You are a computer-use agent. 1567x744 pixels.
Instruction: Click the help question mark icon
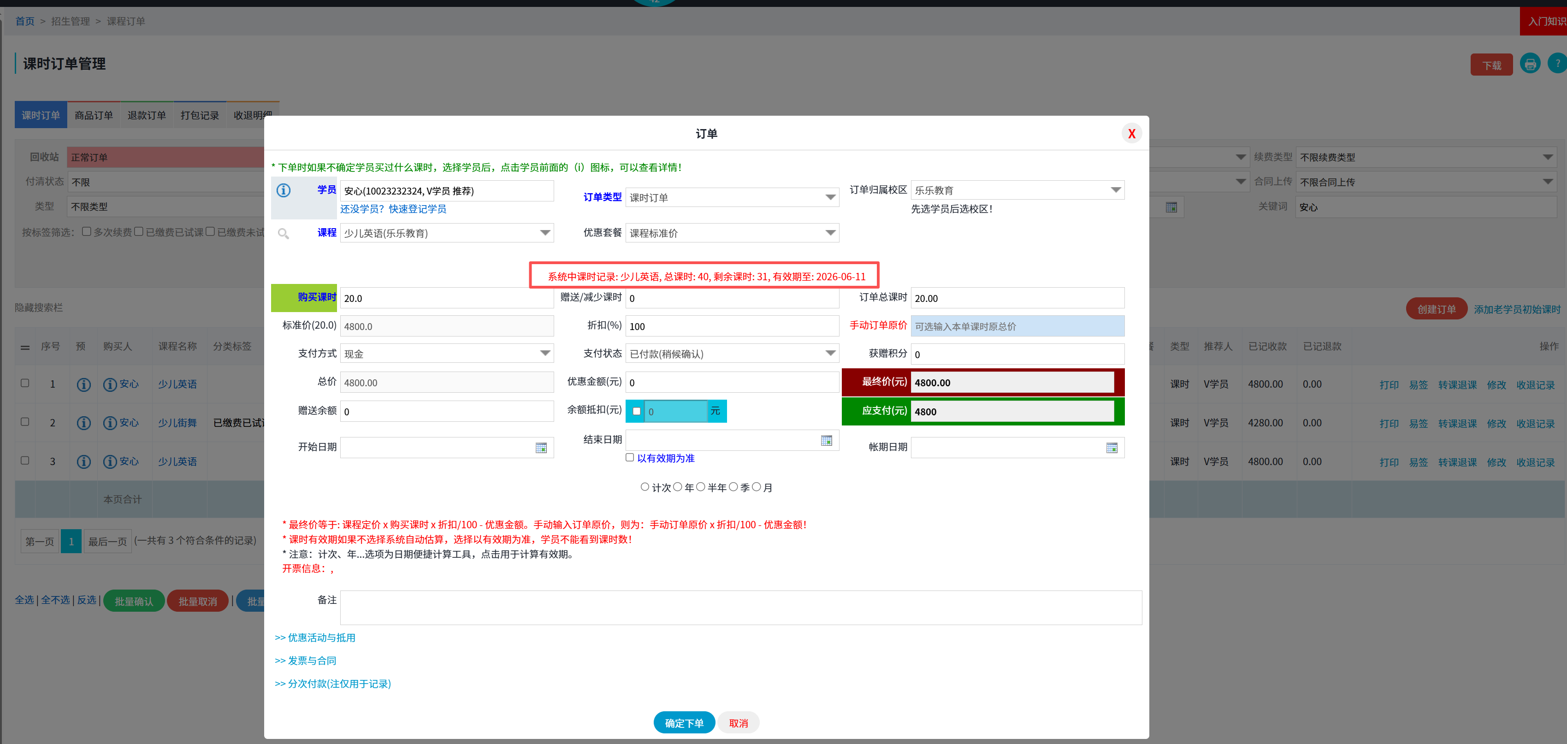(x=1557, y=64)
